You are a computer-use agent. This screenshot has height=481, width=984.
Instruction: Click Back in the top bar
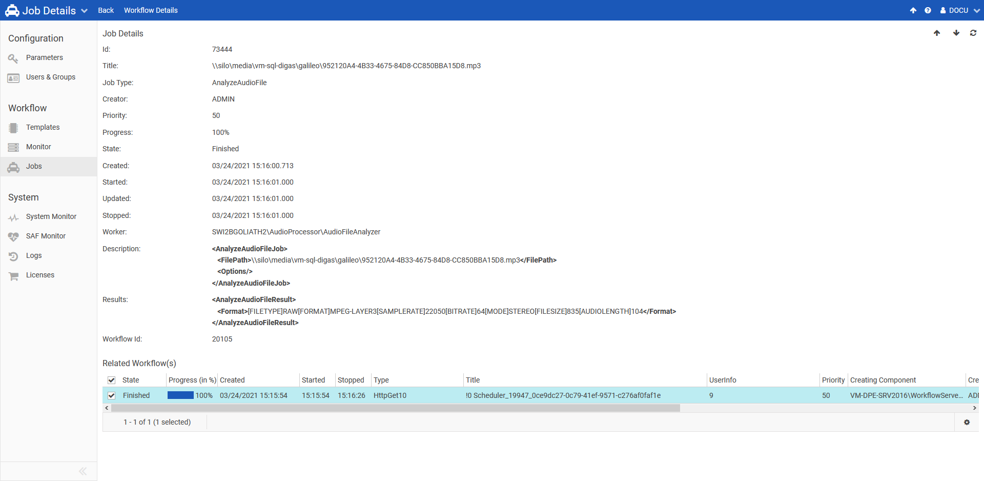[106, 10]
